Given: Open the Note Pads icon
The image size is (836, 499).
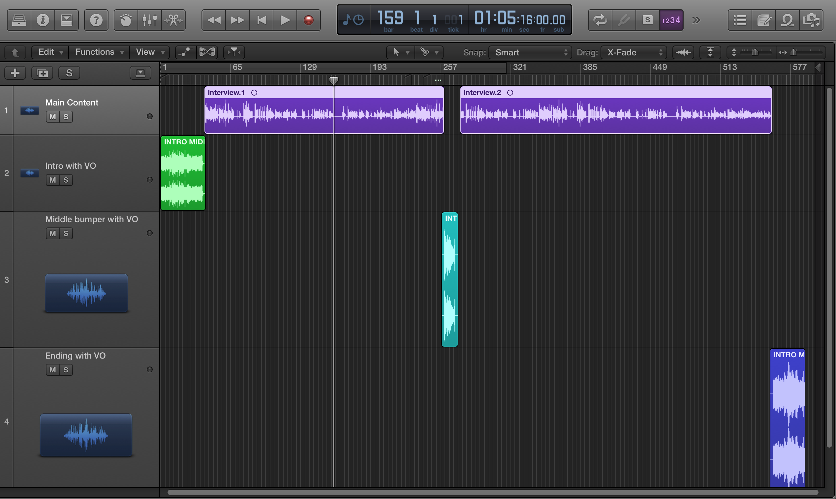Looking at the screenshot, I should (x=764, y=20).
